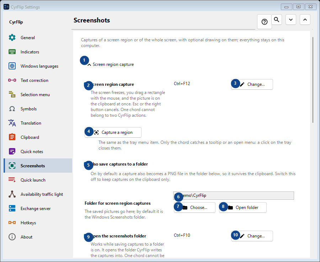Open the Availability traffic light icon

[x=12, y=194]
